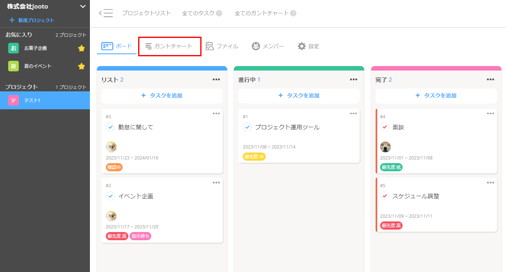
Task: Check off プロジェクト運用ツール task
Action: point(247,127)
